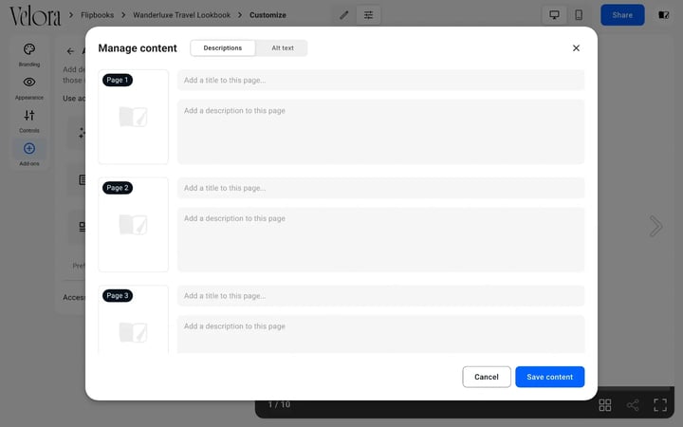683x427 pixels.
Task: Select the customize sliders icon in header
Action: [x=368, y=15]
